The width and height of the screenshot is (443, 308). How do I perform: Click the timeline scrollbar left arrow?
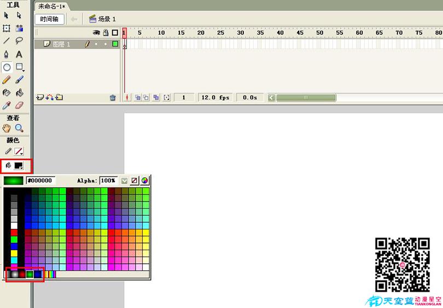coord(271,98)
